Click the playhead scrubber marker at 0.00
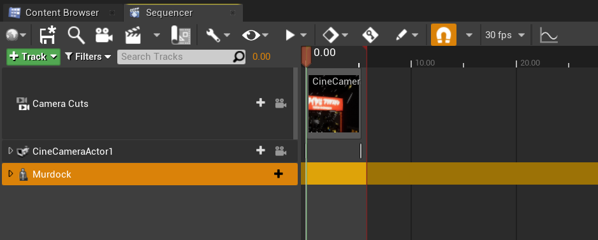The image size is (598, 240). tap(306, 57)
